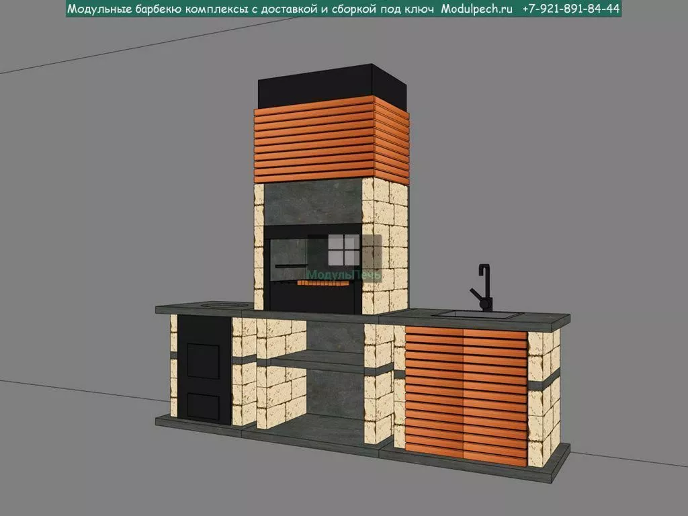Viewport: 688px width, 516px height.
Task: Select the rectangular sink basin in the countertop
Action: click(x=478, y=314)
